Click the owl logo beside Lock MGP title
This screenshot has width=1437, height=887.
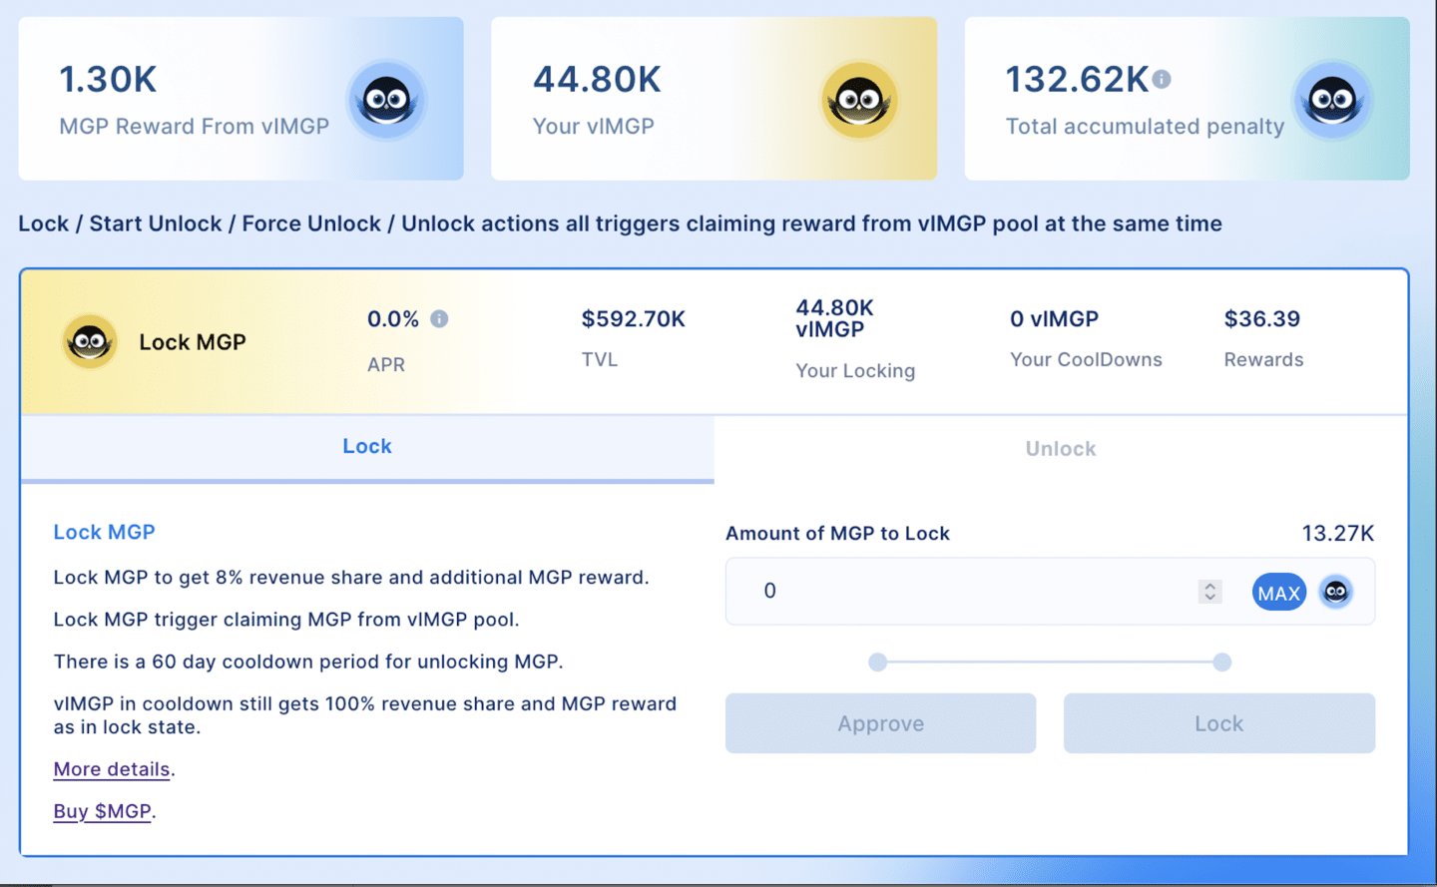90,342
